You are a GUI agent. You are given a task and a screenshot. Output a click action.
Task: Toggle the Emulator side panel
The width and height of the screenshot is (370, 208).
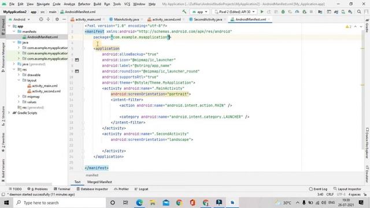coord(367,174)
